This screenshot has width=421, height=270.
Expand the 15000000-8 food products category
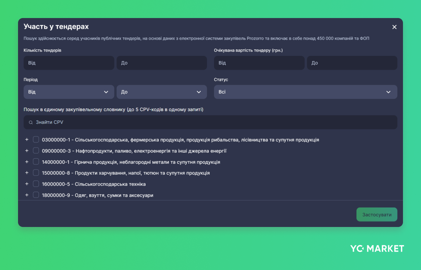point(27,172)
